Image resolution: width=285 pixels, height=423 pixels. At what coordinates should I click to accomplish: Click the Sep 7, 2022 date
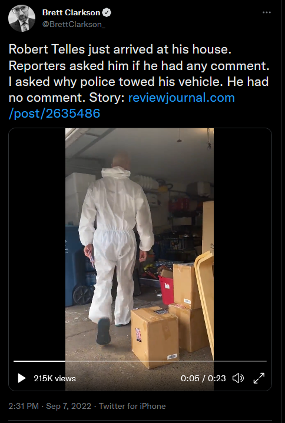click(68, 406)
